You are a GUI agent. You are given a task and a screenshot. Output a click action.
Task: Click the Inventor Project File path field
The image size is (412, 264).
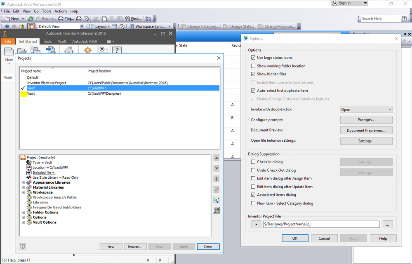321,224
